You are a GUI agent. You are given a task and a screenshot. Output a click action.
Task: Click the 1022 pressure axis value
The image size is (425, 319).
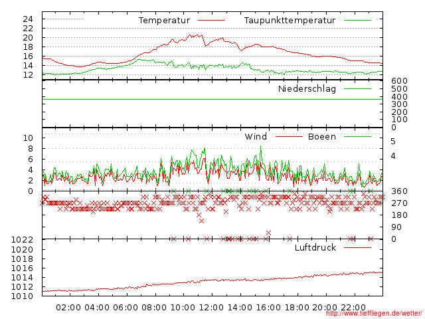[22, 239]
